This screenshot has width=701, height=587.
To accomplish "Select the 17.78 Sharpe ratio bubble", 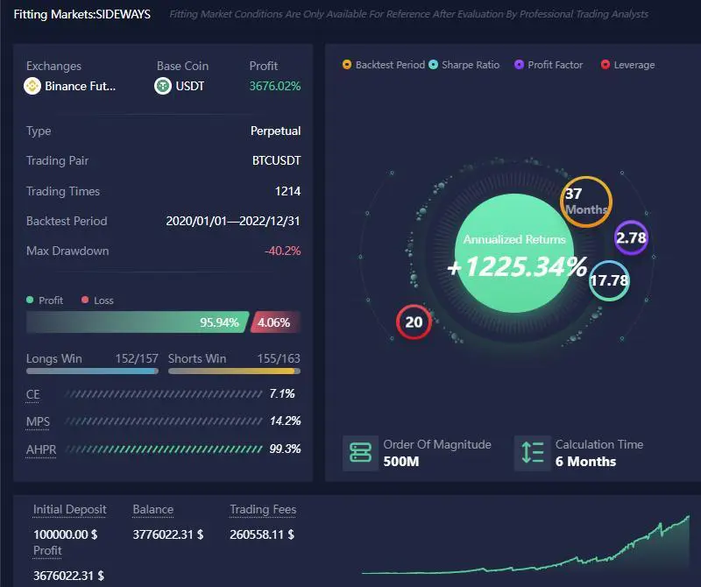I will pos(609,280).
